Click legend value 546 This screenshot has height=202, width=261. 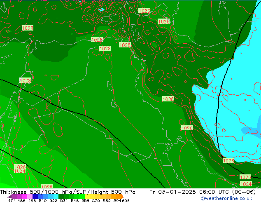pos(75,200)
